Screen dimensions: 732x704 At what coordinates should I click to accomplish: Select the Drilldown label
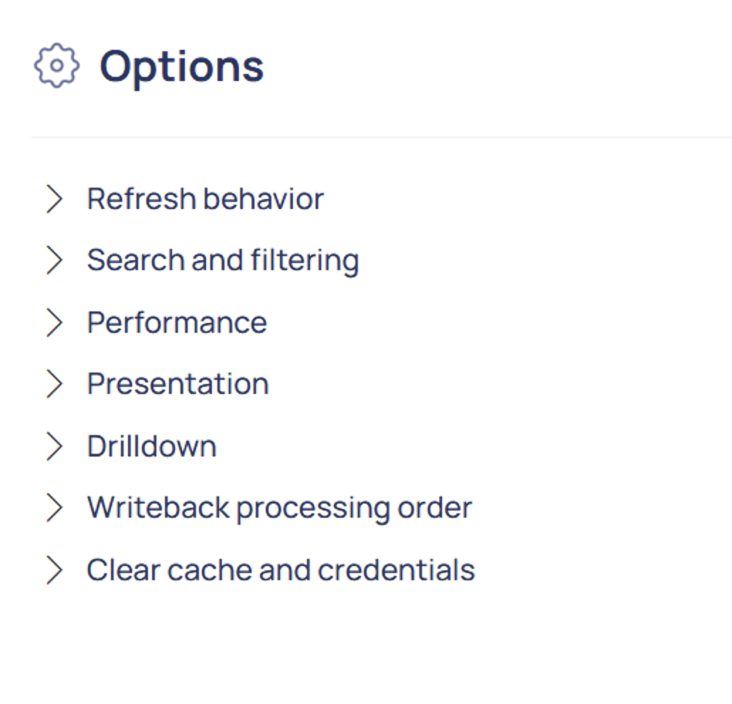[x=151, y=447]
